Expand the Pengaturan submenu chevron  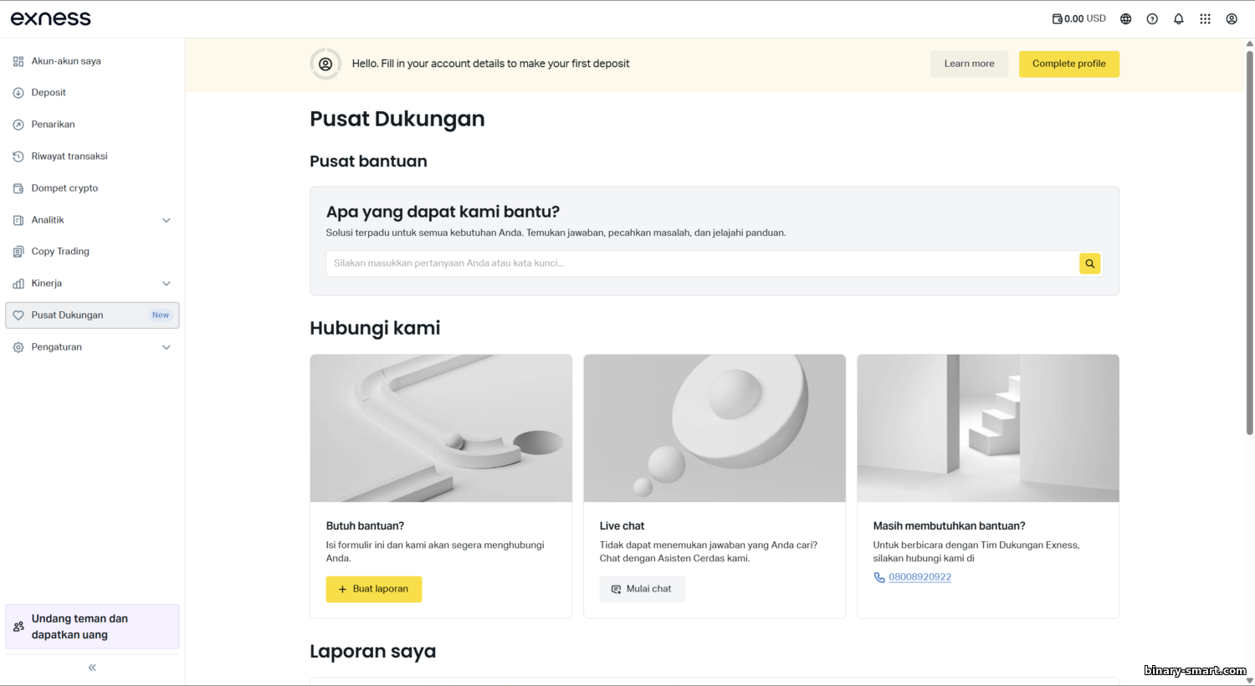(x=166, y=347)
